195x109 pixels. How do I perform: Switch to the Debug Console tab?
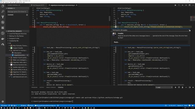click(51, 88)
